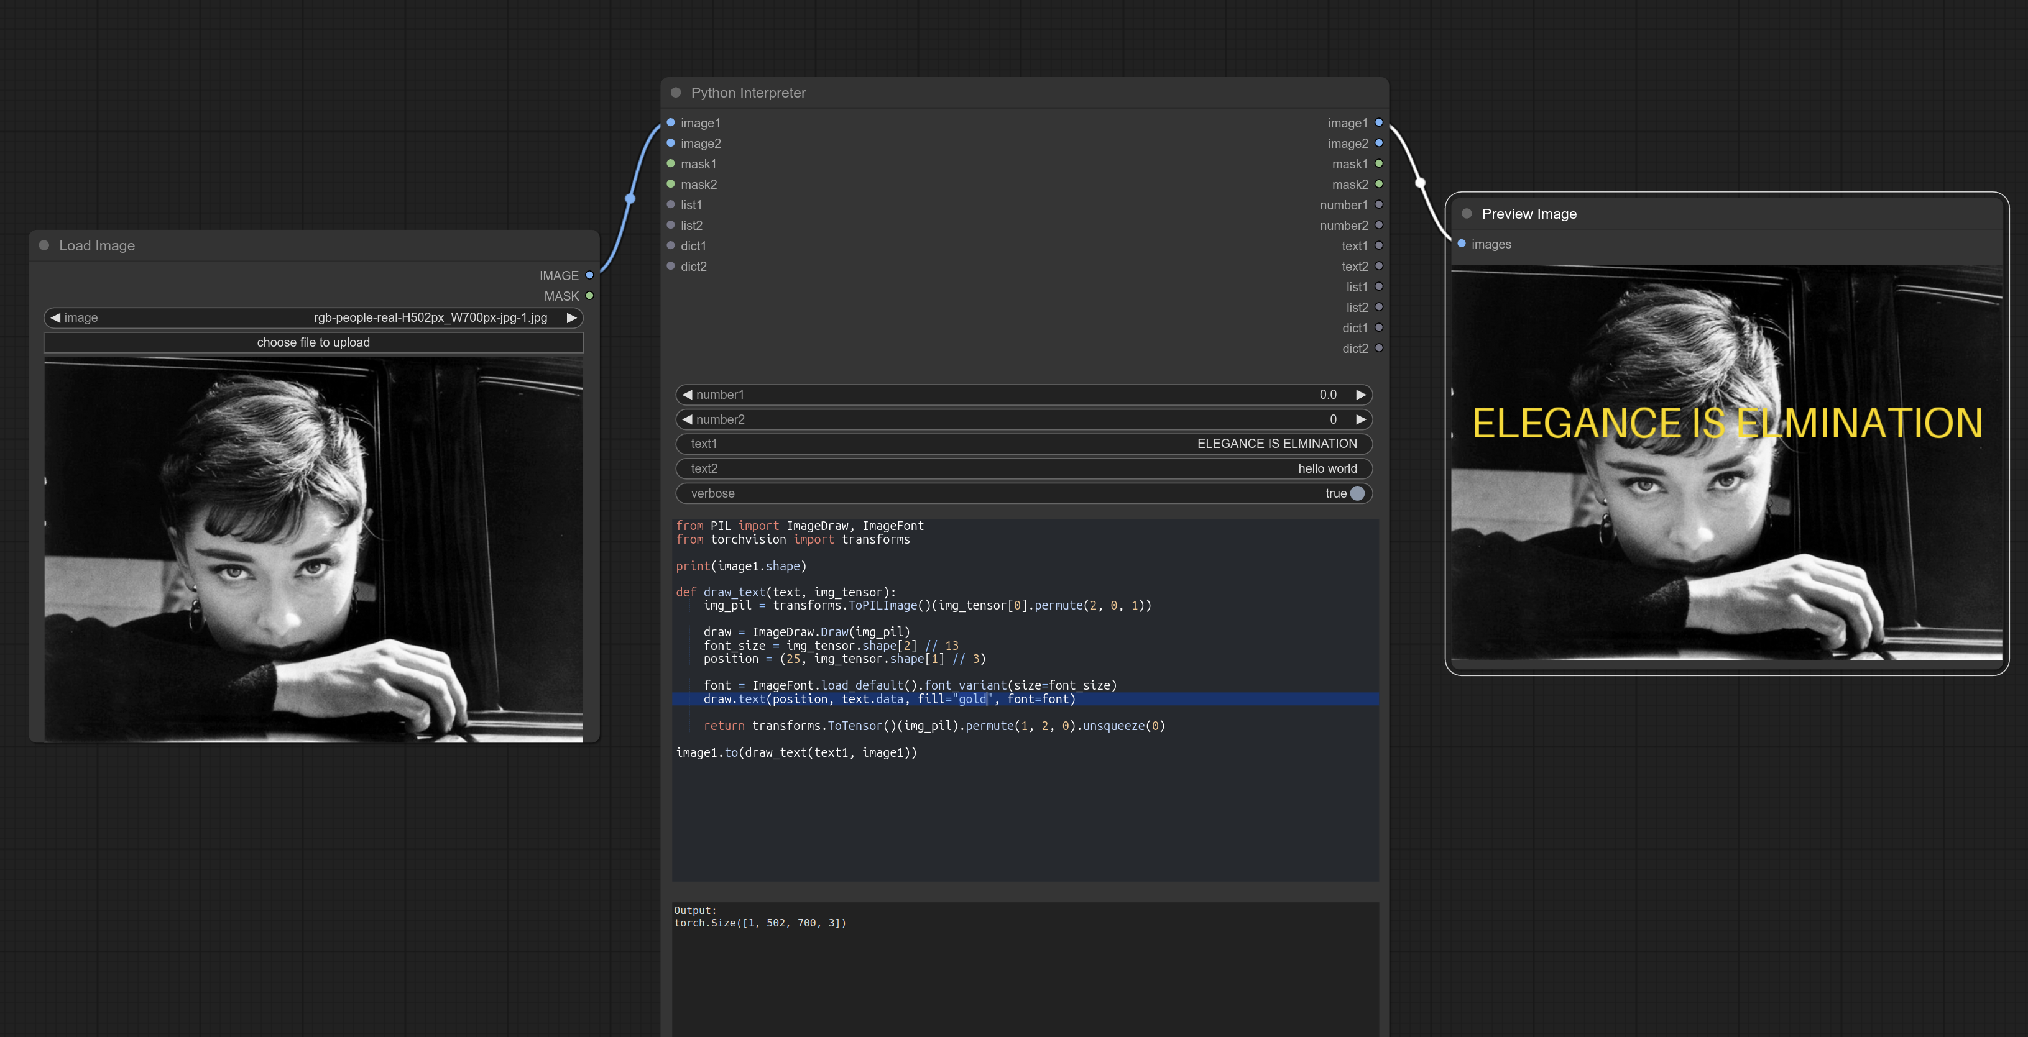Collapse the Python Interpreter node via its dot
Screen dimensions: 2028x1037
pyautogui.click(x=675, y=93)
